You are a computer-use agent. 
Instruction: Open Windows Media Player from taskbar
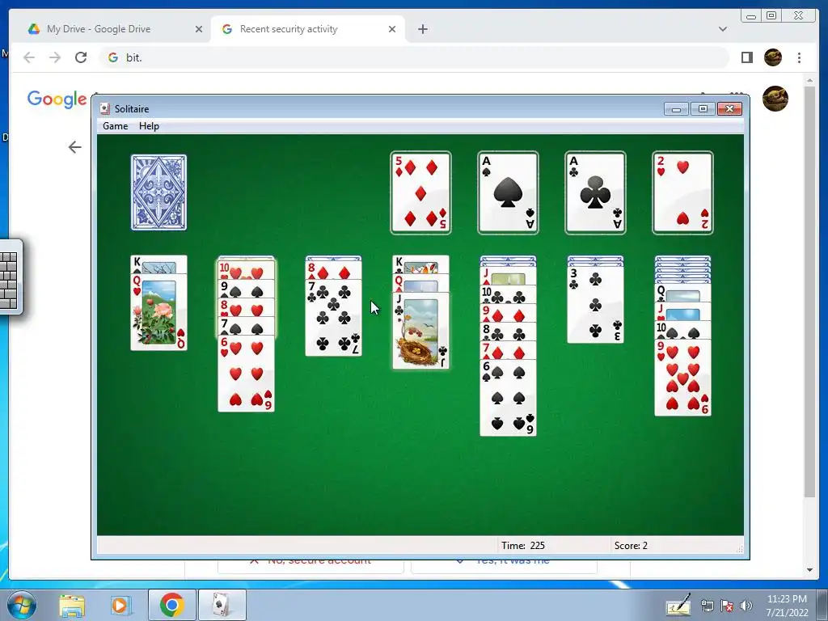tap(120, 605)
